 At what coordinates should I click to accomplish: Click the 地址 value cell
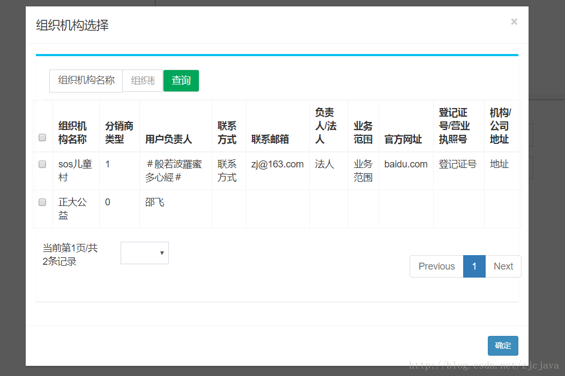point(502,171)
